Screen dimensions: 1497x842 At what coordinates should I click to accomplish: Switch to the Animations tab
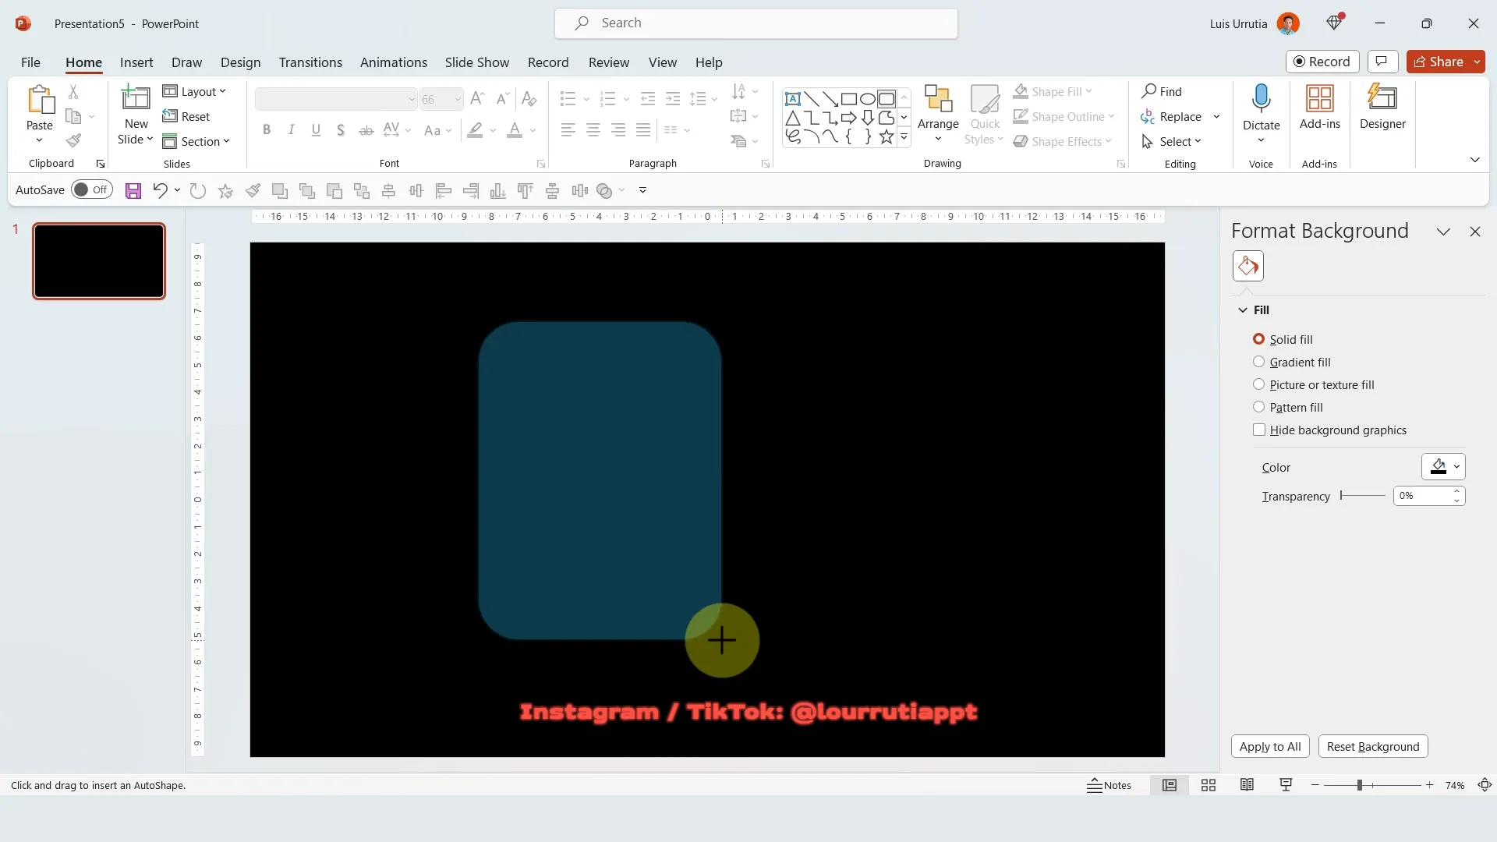click(393, 62)
